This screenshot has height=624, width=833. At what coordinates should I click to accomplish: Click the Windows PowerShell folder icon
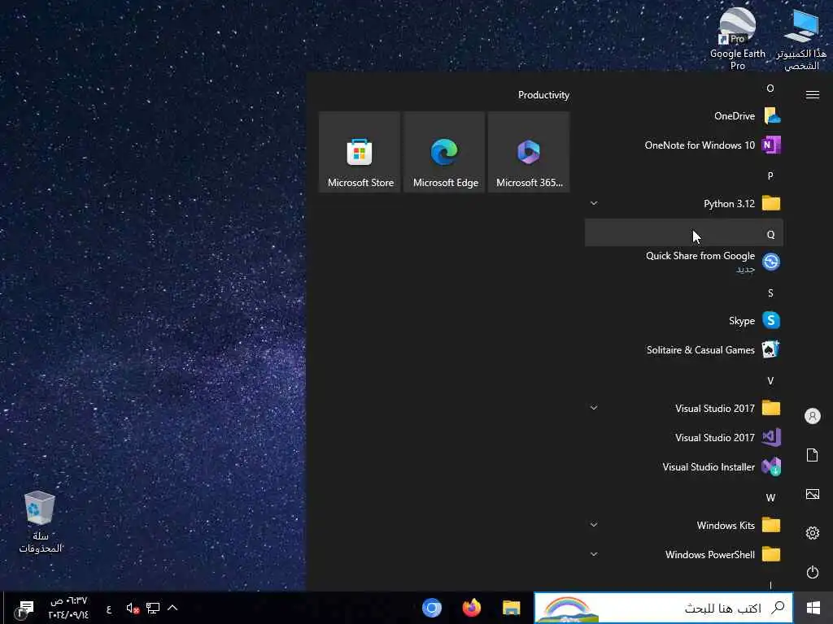pos(771,554)
